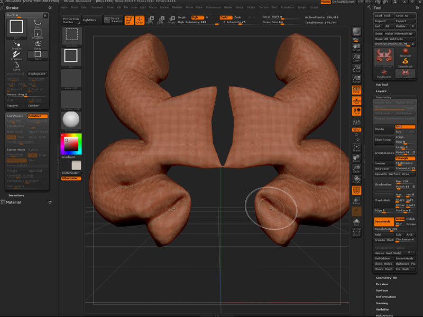Toggle Smt smoothing under Divide

point(405,126)
